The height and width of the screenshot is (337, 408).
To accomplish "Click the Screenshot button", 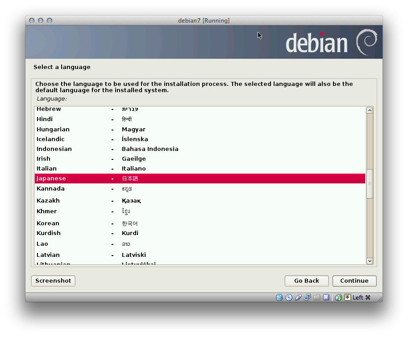I will point(53,281).
